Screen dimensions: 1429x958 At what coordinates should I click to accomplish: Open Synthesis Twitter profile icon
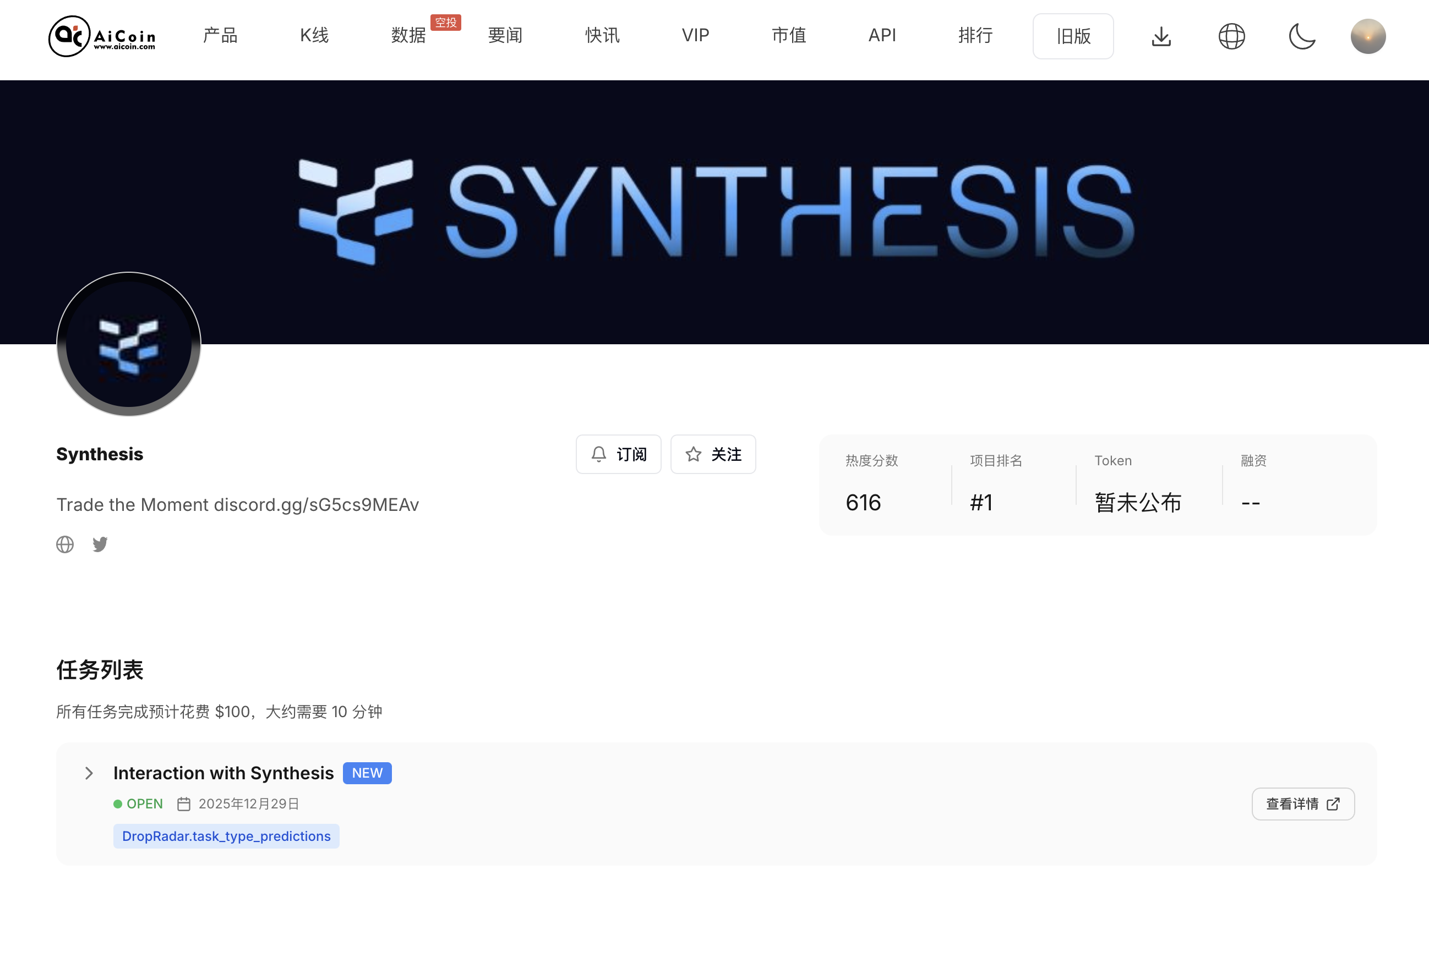coord(100,544)
